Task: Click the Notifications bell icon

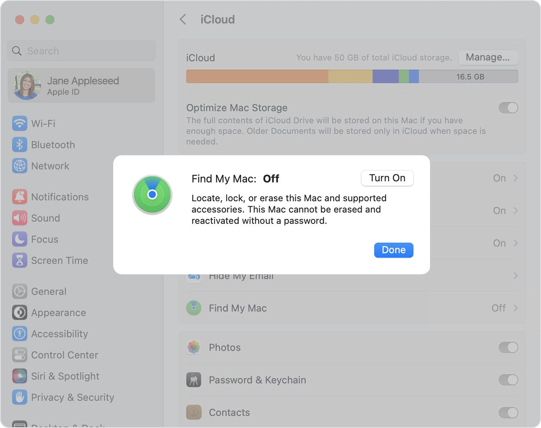Action: (x=19, y=197)
